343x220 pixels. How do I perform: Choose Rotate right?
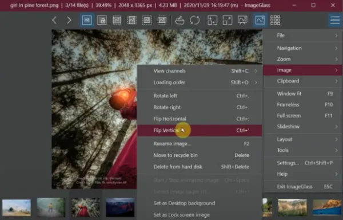tap(200, 107)
